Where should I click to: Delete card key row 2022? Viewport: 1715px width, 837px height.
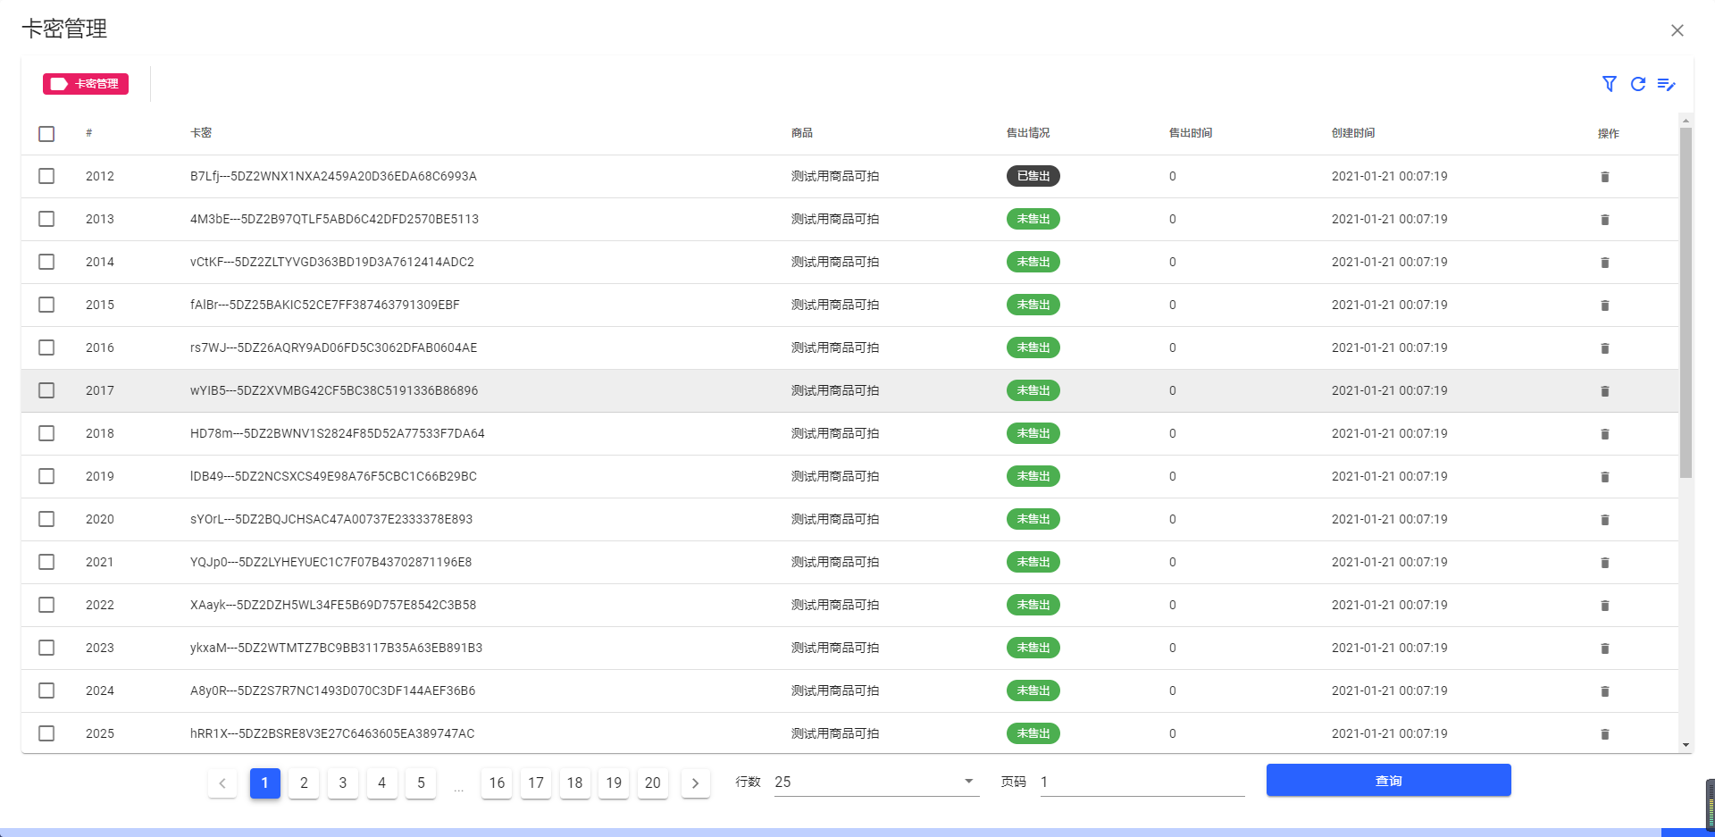coord(1605,606)
